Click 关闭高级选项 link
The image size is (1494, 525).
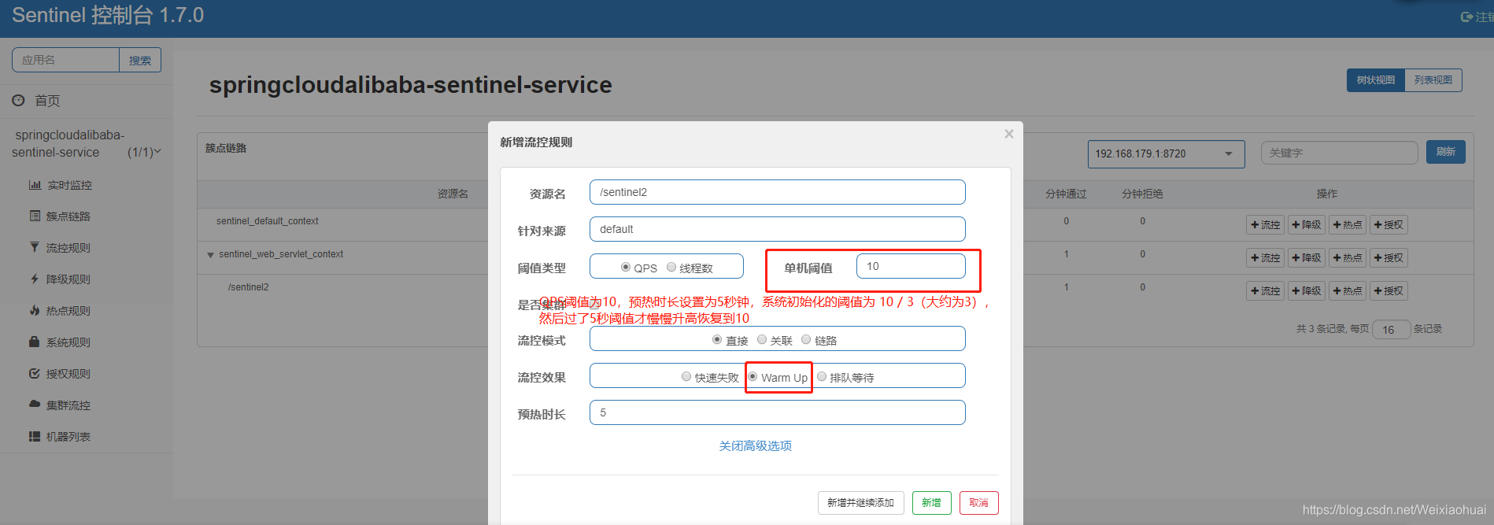coord(755,446)
